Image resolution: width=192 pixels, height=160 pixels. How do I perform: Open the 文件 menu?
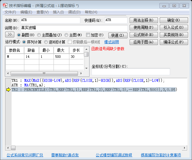[x=10, y=12]
